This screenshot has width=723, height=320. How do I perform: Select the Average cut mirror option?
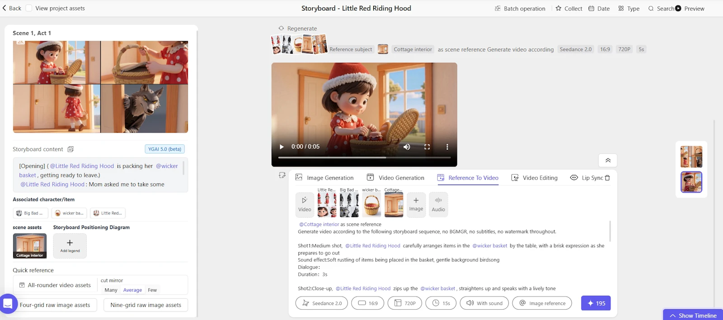point(132,290)
